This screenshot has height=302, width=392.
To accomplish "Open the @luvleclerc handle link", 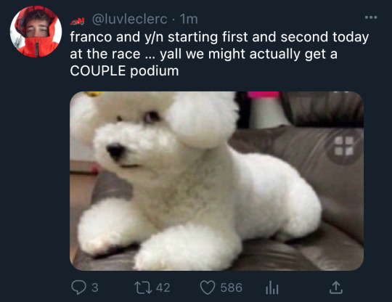I will [130, 20].
